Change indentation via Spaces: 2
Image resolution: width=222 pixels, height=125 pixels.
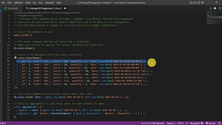pyautogui.click(x=171, y=123)
